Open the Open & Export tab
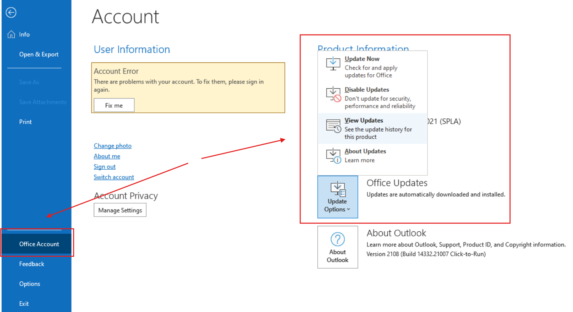Image resolution: width=573 pixels, height=312 pixels. 36,54
